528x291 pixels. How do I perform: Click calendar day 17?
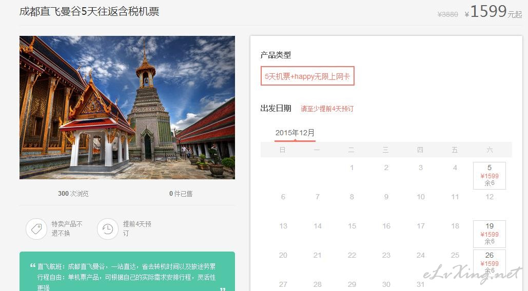421,226
